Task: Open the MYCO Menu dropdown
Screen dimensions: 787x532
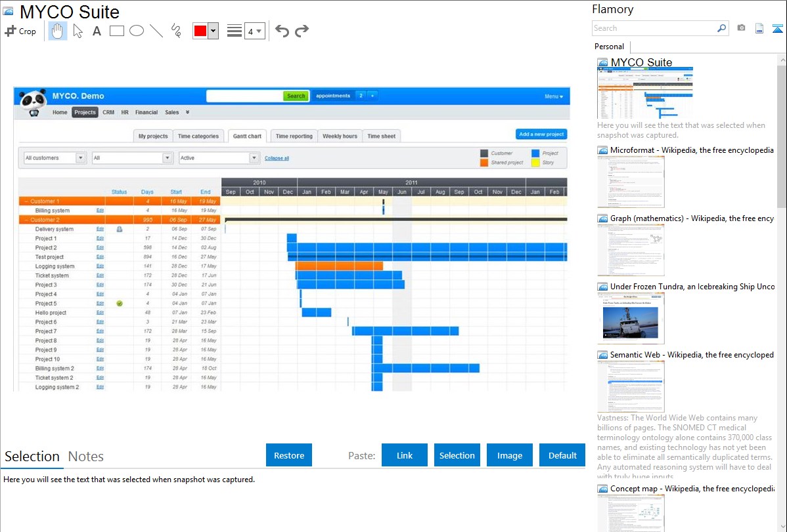Action: (554, 96)
